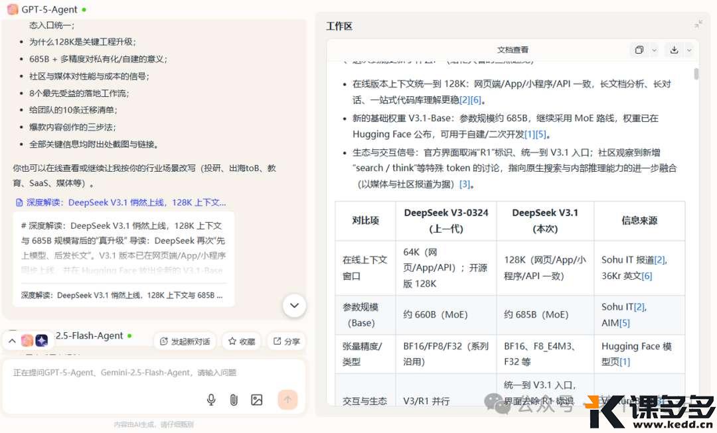This screenshot has height=433, width=717.
Task: Click table header DeepSeek V3-0324 (上一代)
Action: pyautogui.click(x=446, y=221)
